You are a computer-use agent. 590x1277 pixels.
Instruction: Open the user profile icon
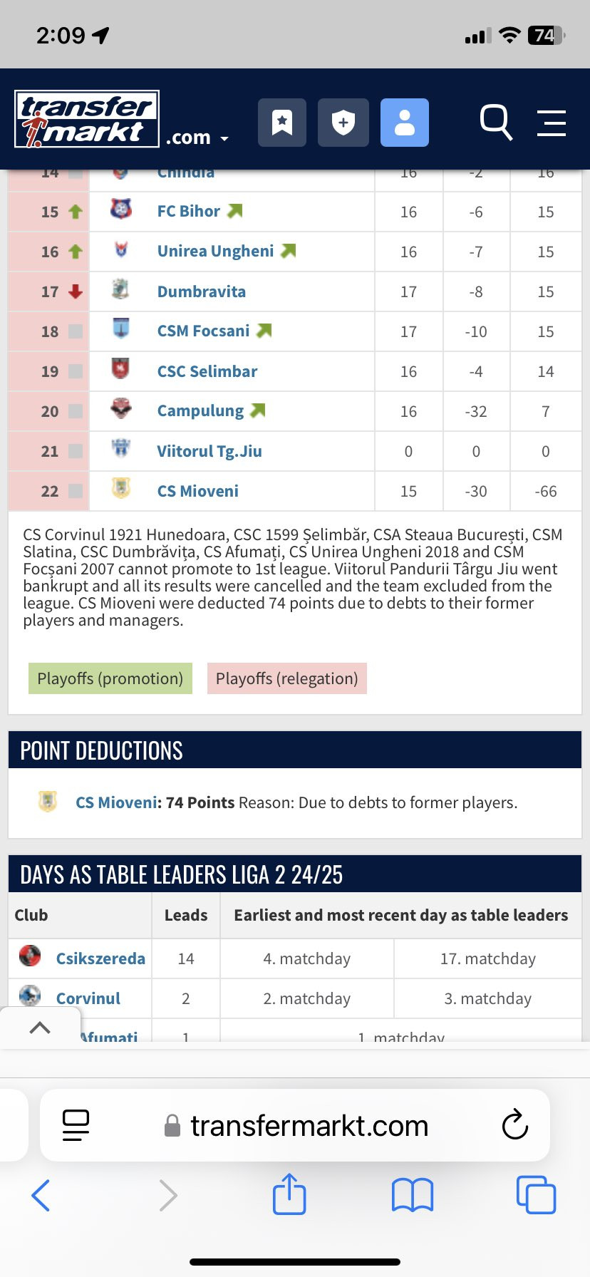click(x=405, y=123)
